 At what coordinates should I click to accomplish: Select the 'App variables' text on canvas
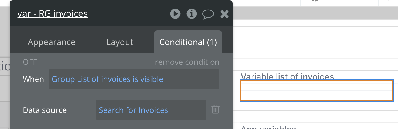(x=268, y=127)
